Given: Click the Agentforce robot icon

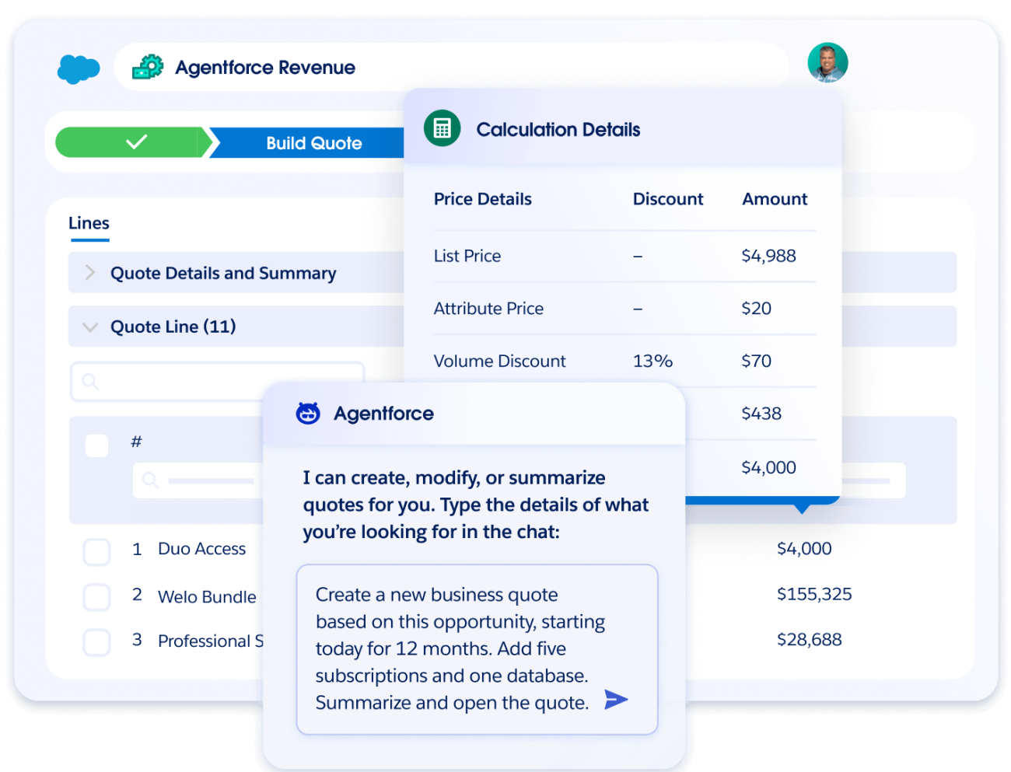Looking at the screenshot, I should tap(308, 413).
